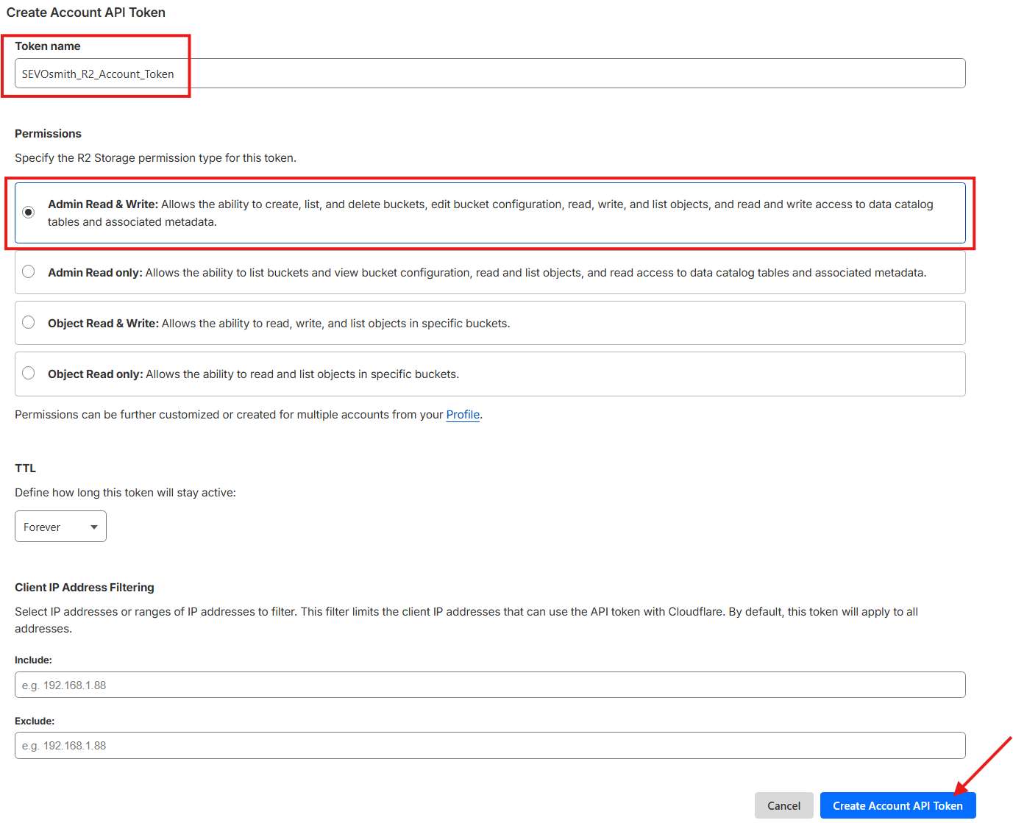
Task: Click the Object Read & Write permission card
Action: coord(490,322)
